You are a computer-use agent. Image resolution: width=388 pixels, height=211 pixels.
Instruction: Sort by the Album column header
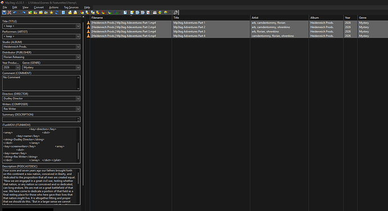(326, 18)
